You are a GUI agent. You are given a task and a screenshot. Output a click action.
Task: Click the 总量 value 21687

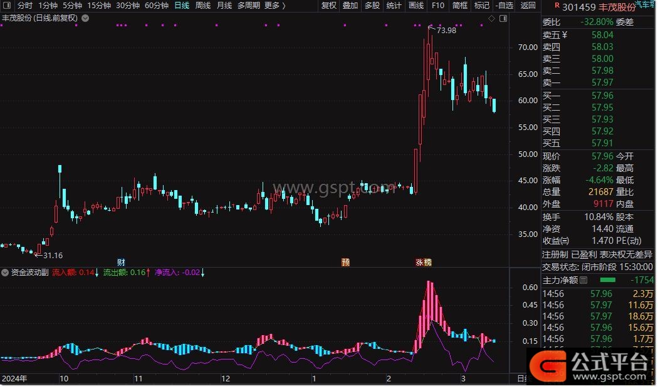point(601,192)
